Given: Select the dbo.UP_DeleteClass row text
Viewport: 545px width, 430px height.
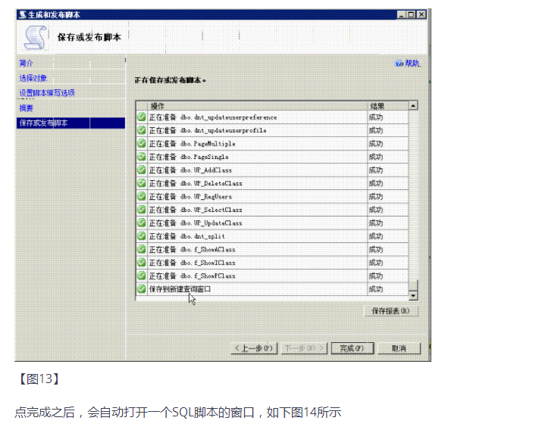Looking at the screenshot, I should tap(196, 183).
